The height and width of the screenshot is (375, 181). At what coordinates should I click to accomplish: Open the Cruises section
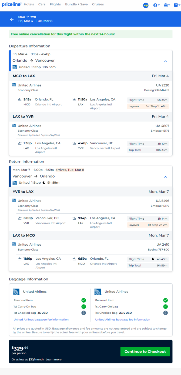tap(98, 4)
